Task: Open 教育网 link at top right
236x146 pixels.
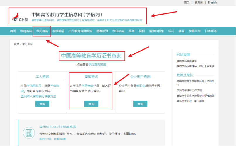Action: click(199, 2)
